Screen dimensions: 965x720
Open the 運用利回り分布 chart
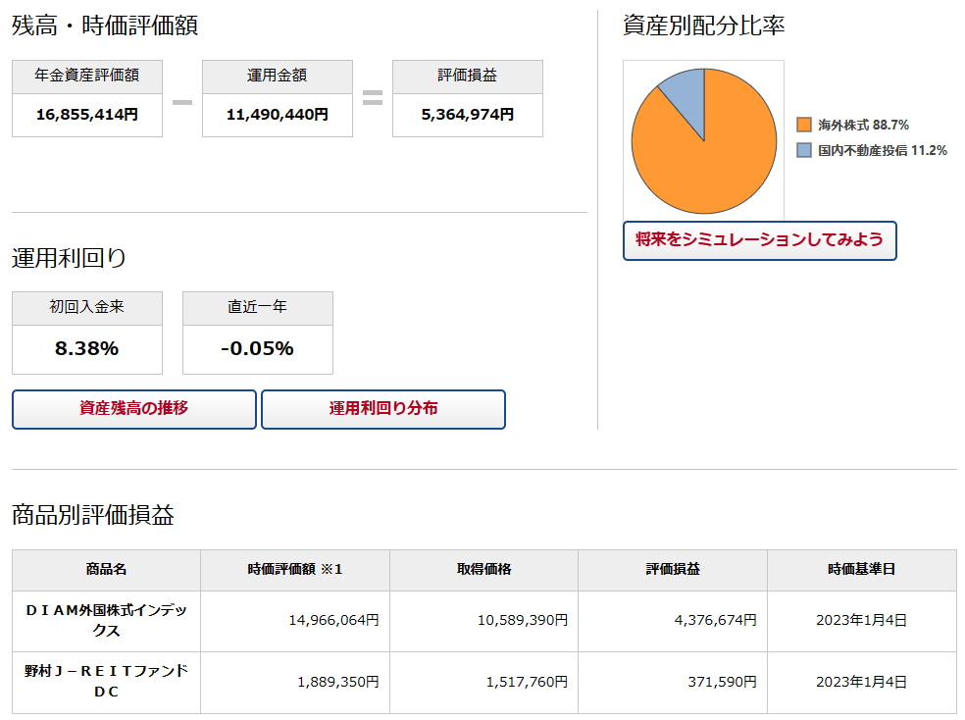[383, 409]
